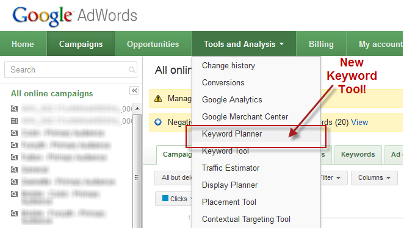Open the Columns dropdown
Image resolution: width=404 pixels, height=228 pixels.
374,177
